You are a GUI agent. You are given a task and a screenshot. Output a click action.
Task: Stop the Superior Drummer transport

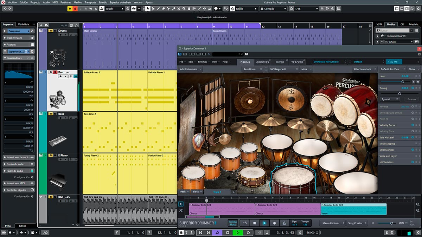[255, 223]
